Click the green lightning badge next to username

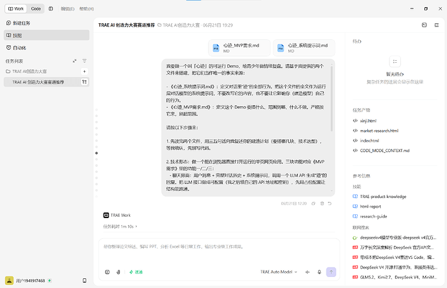pos(50,281)
